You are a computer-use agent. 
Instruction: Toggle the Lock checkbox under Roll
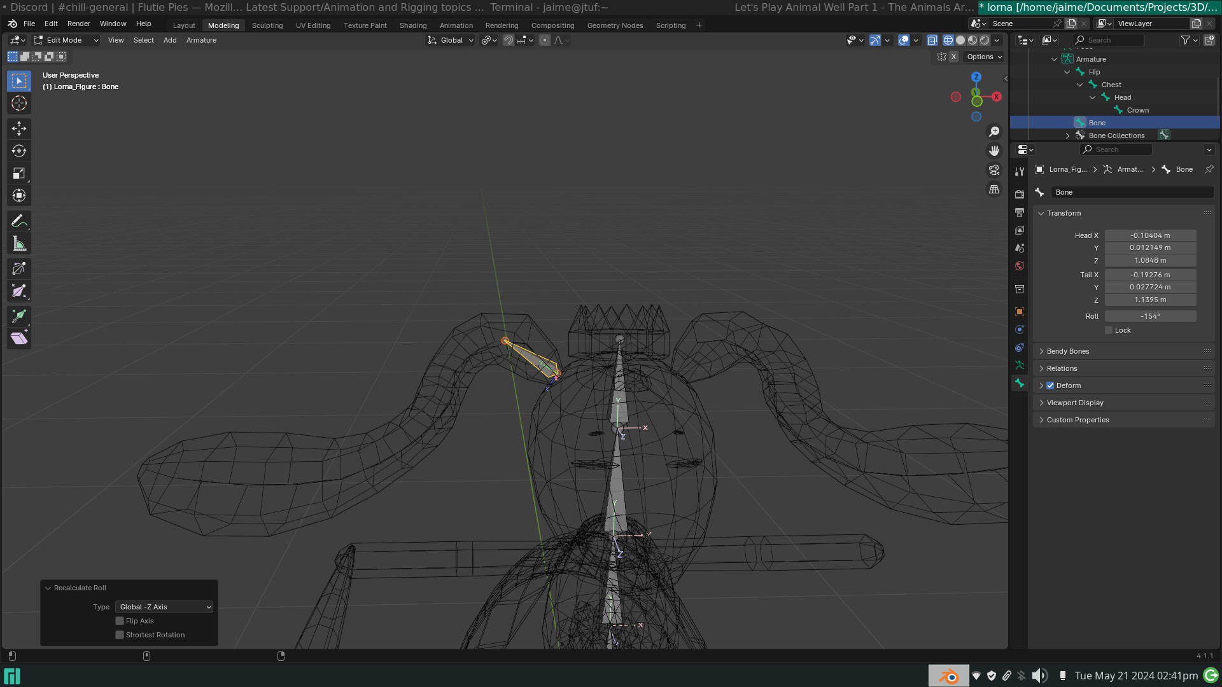[1109, 330]
